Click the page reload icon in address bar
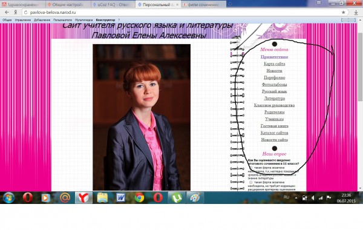The width and height of the screenshot is (363, 230). pos(25,13)
